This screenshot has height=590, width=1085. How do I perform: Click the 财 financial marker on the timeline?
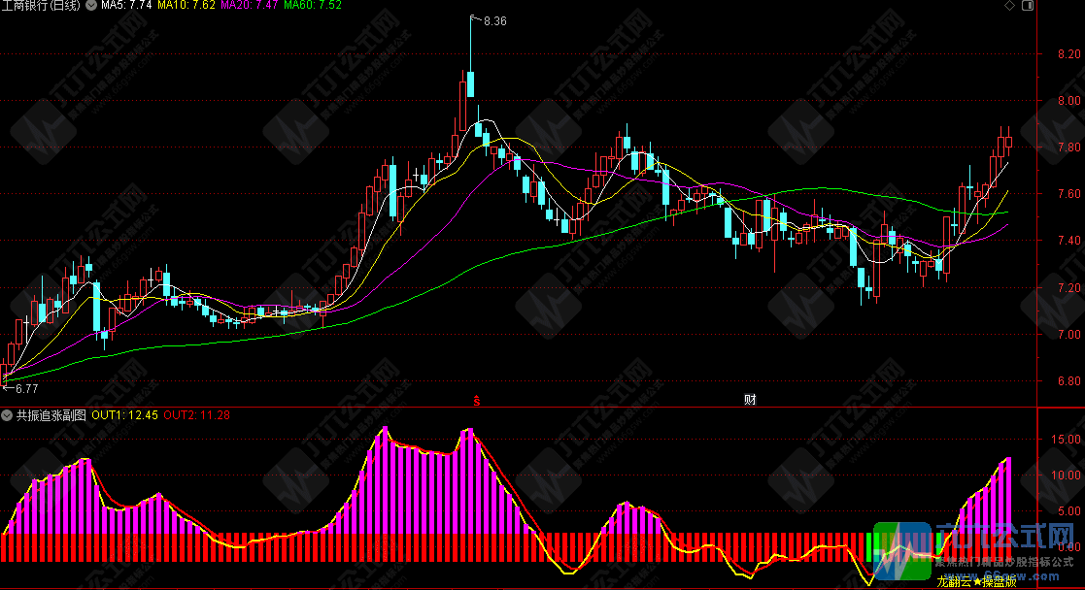(x=750, y=399)
